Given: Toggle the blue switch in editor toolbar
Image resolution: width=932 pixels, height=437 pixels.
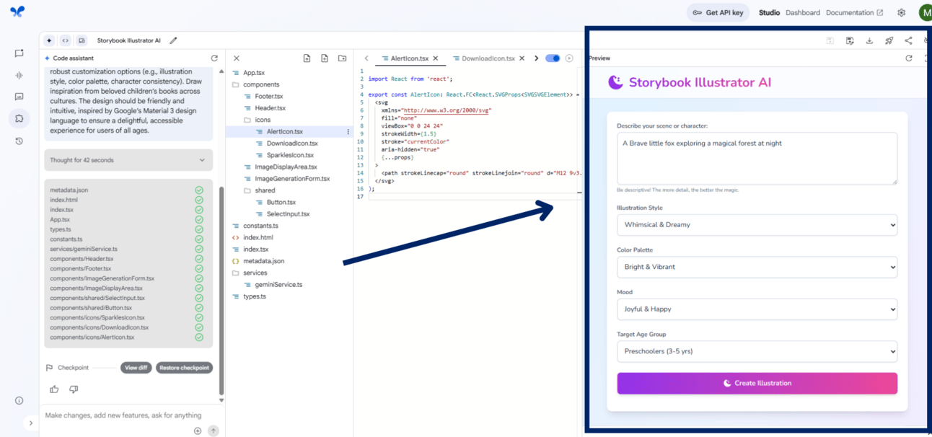Looking at the screenshot, I should point(553,58).
